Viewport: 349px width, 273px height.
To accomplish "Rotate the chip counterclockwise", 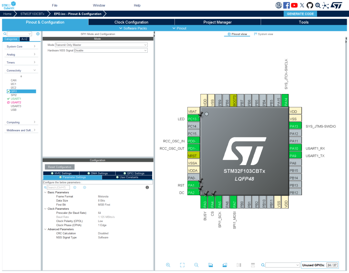I will click(225, 265).
